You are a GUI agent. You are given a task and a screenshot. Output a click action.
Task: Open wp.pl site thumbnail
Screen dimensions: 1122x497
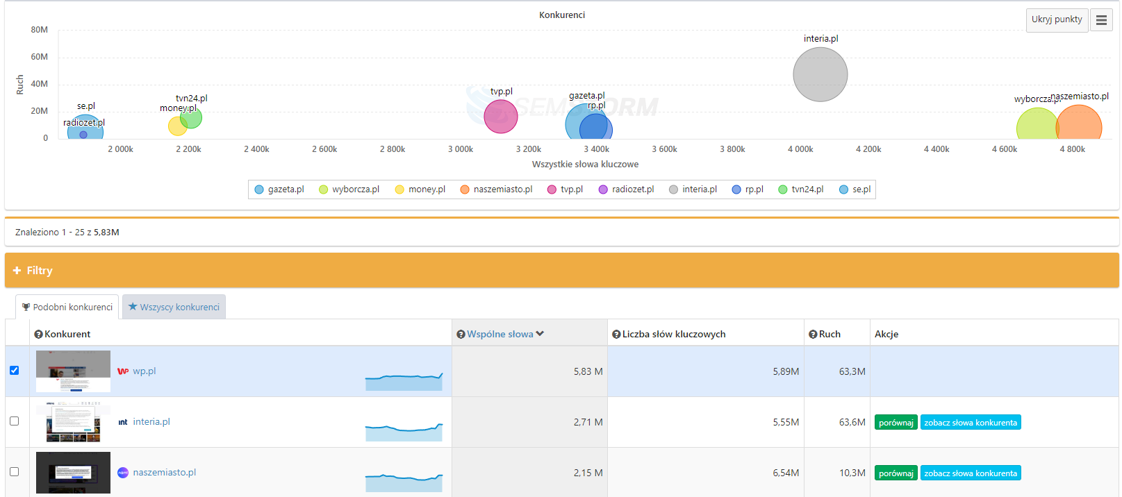[x=73, y=371]
